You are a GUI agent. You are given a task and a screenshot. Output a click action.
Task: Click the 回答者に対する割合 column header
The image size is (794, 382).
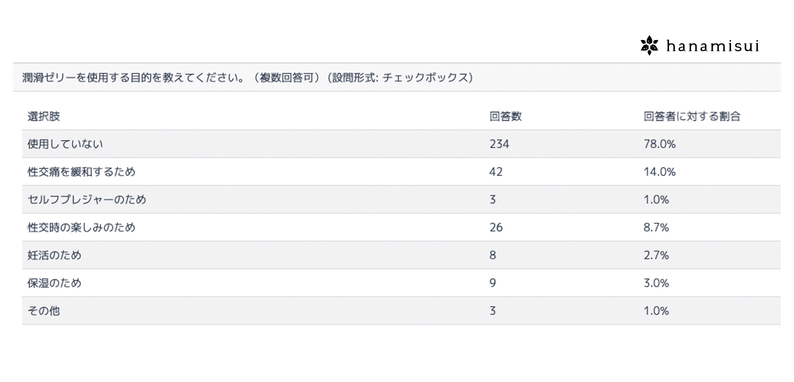tap(692, 116)
